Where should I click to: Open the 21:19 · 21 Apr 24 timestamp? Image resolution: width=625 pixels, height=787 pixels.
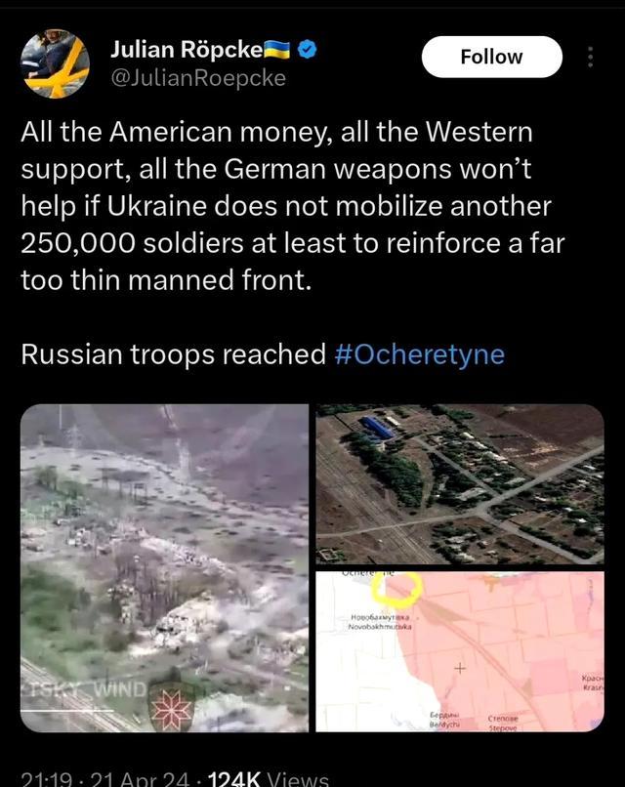click(x=105, y=778)
